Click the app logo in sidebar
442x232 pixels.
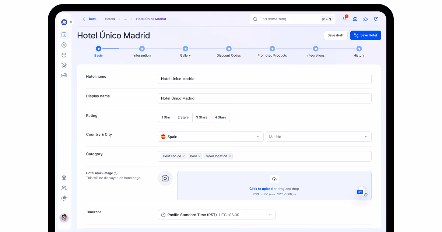click(x=64, y=22)
